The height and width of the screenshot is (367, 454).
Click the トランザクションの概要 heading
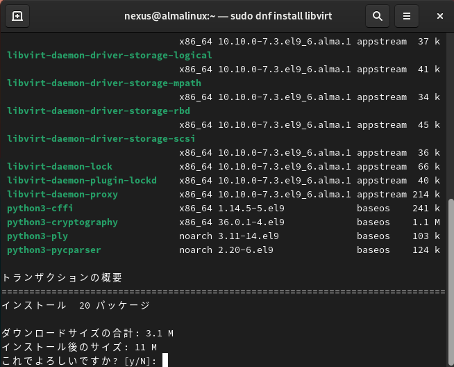click(62, 277)
